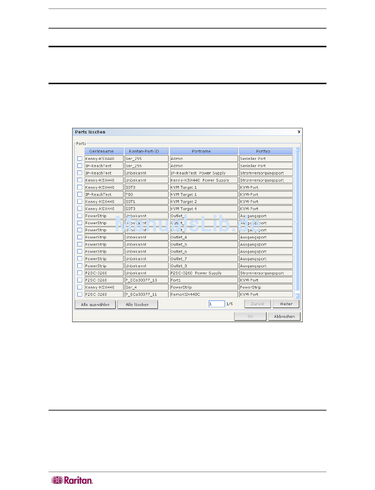Click the PowerStrip port type cell in Ser_4 row

pyautogui.click(x=266, y=287)
